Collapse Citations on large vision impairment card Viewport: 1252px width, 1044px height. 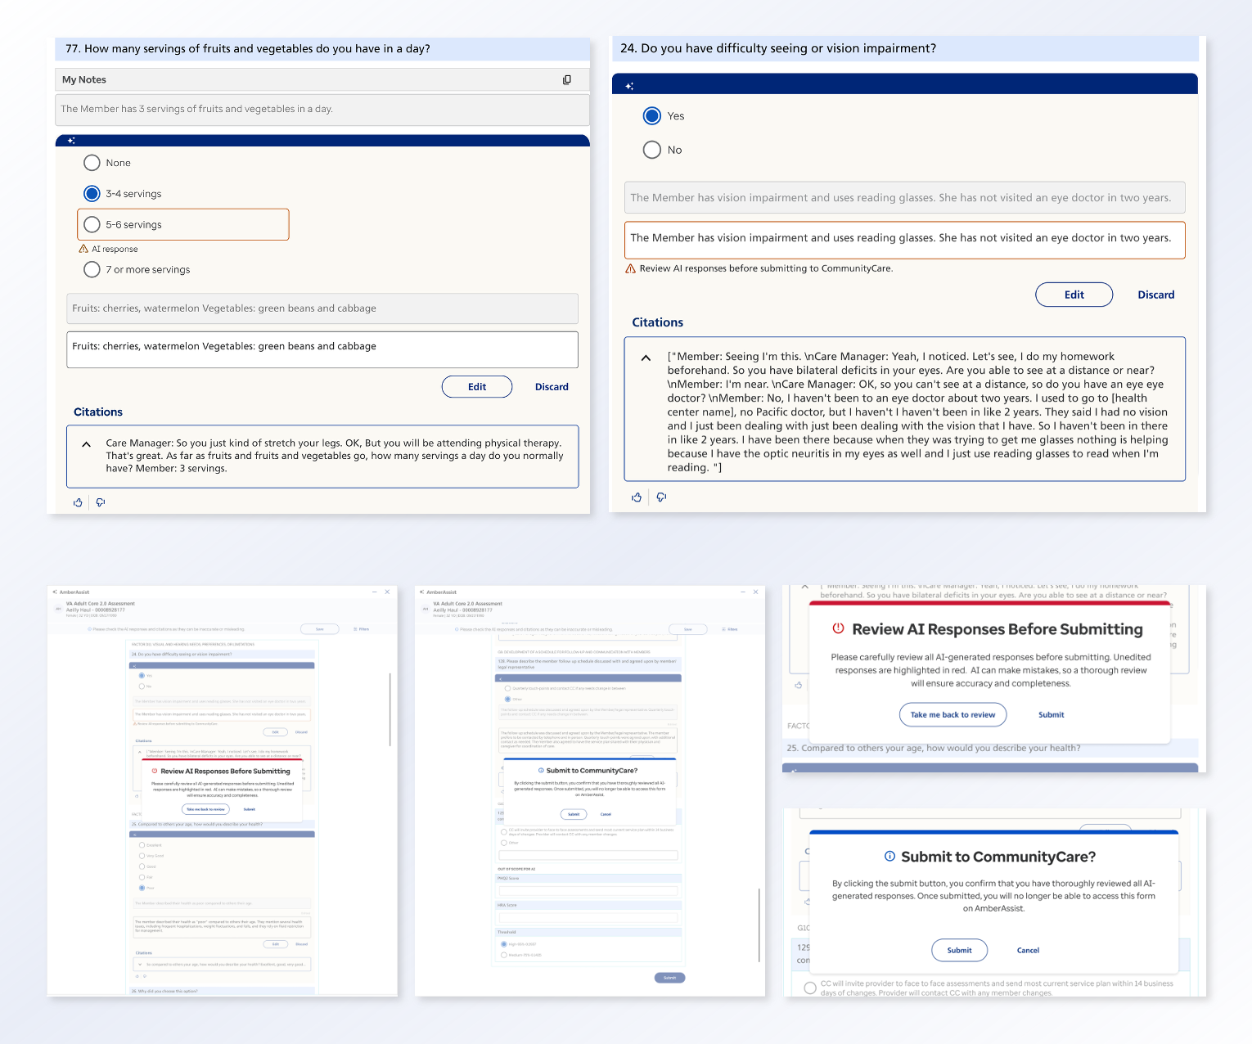[x=646, y=358]
